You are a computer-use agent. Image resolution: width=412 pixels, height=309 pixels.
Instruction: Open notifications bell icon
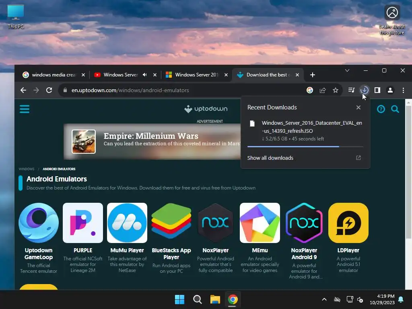pos(401,299)
